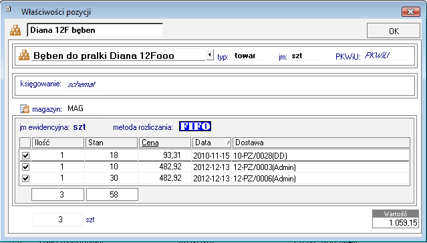Click the typ value towar

point(245,56)
